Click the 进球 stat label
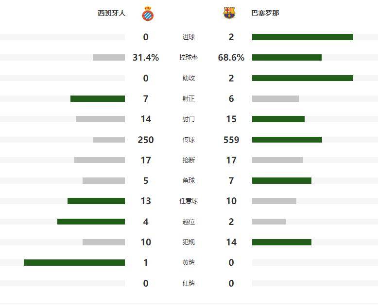Screen dimensions: 378x305 click(189, 37)
